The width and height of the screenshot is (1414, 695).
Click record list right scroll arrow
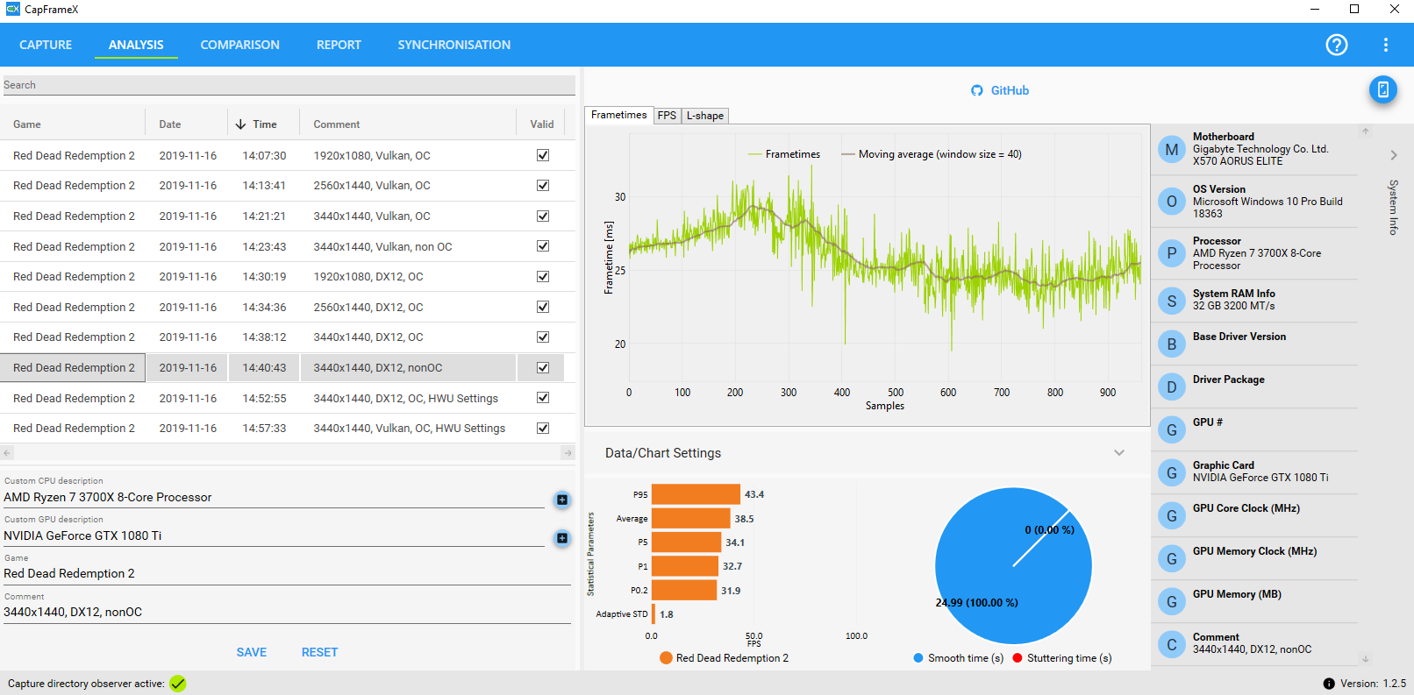tap(568, 453)
